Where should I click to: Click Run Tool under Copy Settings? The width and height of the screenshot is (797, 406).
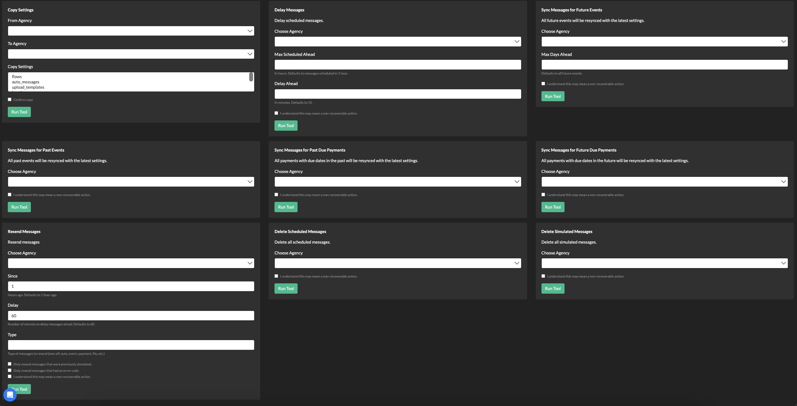click(x=19, y=112)
